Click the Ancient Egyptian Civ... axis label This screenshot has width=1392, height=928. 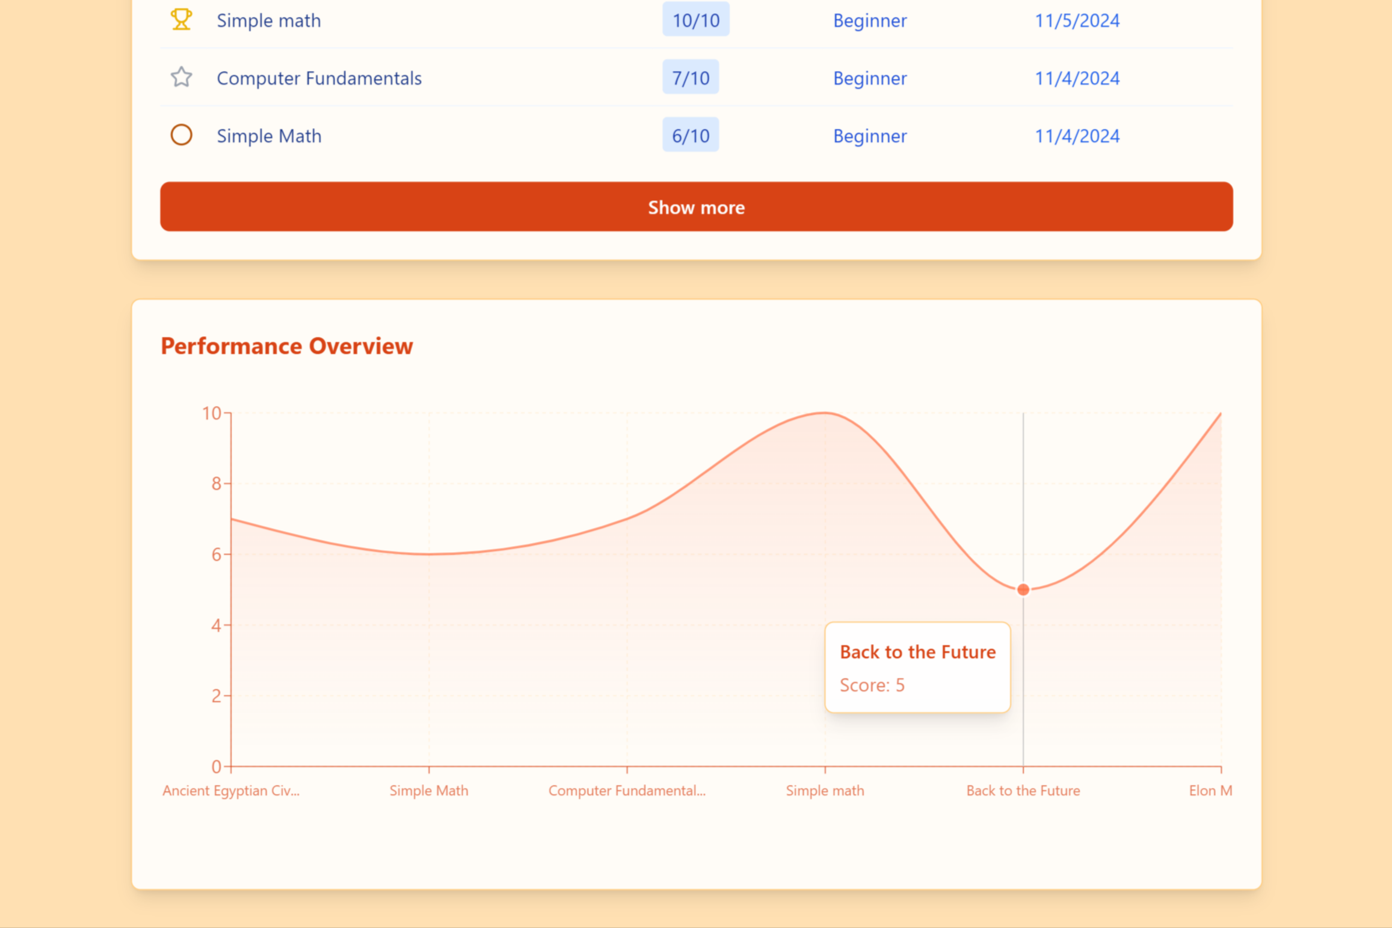[x=231, y=790]
